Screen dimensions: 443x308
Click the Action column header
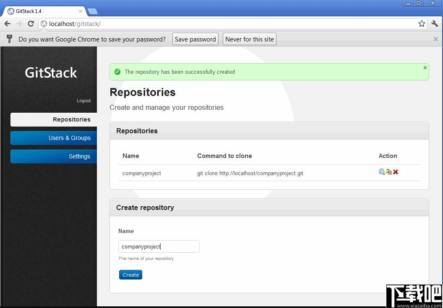388,156
